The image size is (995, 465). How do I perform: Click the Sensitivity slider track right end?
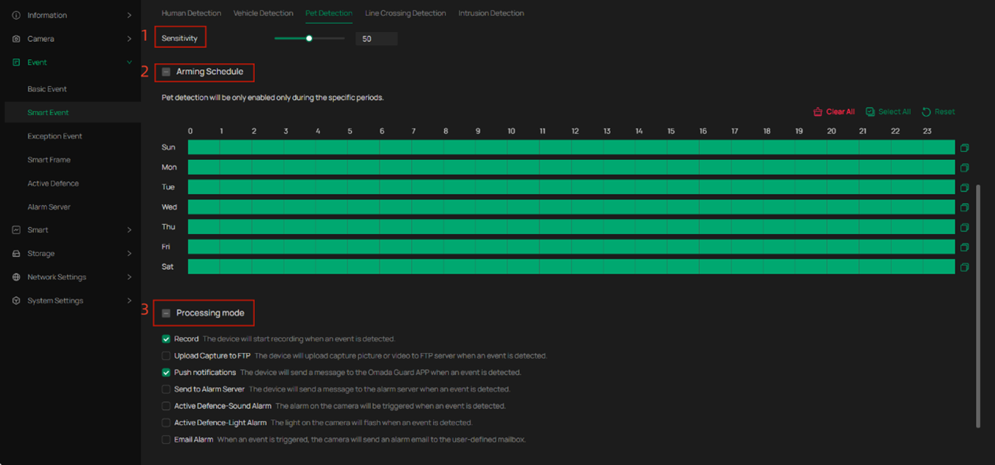pyautogui.click(x=342, y=39)
